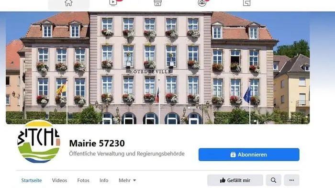
Task: Open the Groups icon in top bar
Action: tap(202, 3)
